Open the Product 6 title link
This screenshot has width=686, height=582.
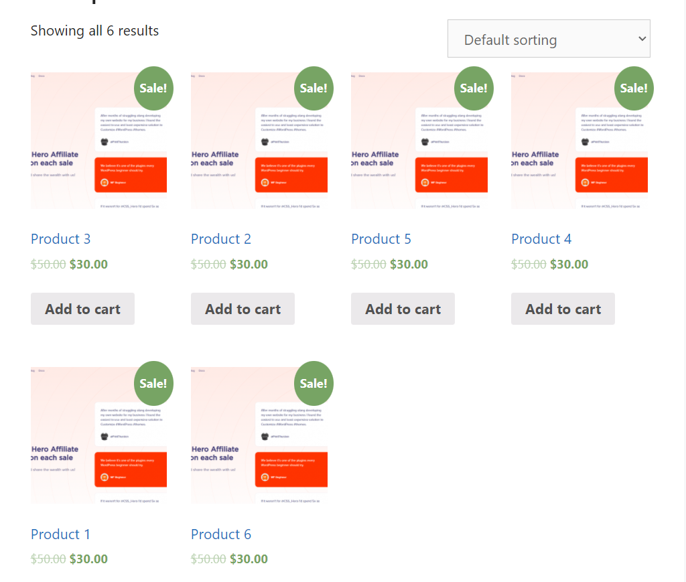[x=221, y=534]
